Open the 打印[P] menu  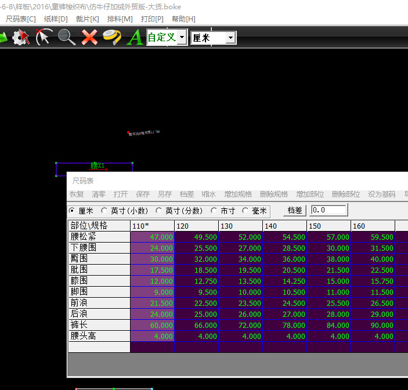[152, 19]
